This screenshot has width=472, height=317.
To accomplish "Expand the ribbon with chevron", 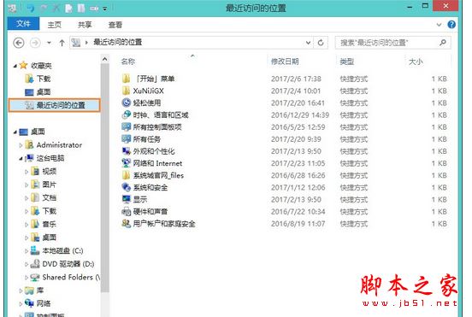I will 439,25.
